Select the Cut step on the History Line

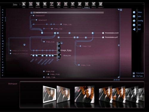37,55
